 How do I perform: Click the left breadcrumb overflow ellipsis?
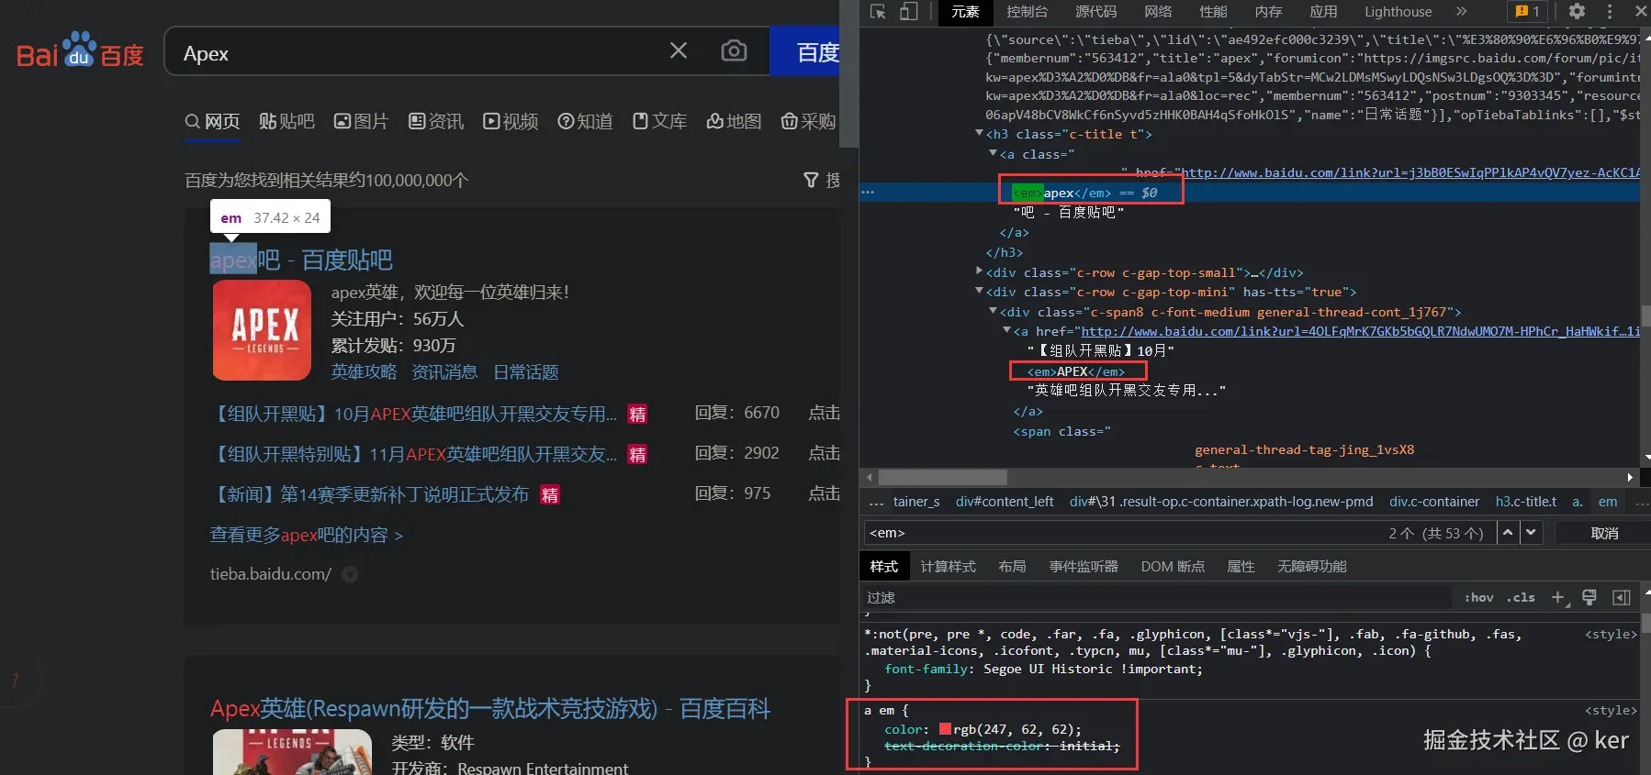point(876,502)
